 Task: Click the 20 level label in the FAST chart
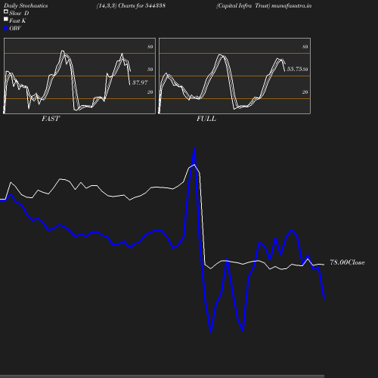150,92
